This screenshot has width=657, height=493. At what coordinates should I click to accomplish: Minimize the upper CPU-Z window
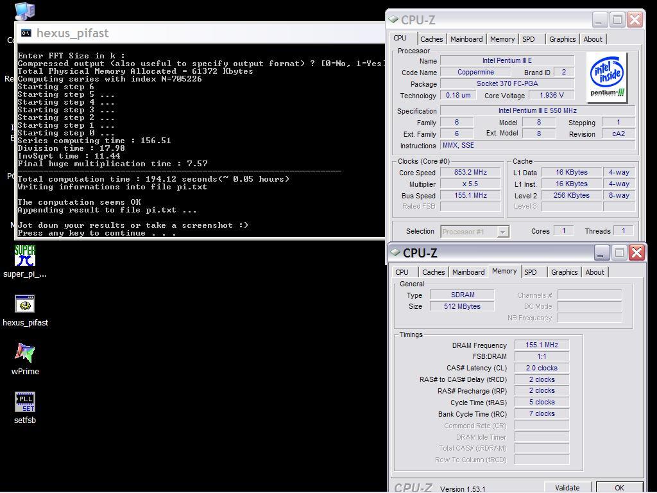599,20
